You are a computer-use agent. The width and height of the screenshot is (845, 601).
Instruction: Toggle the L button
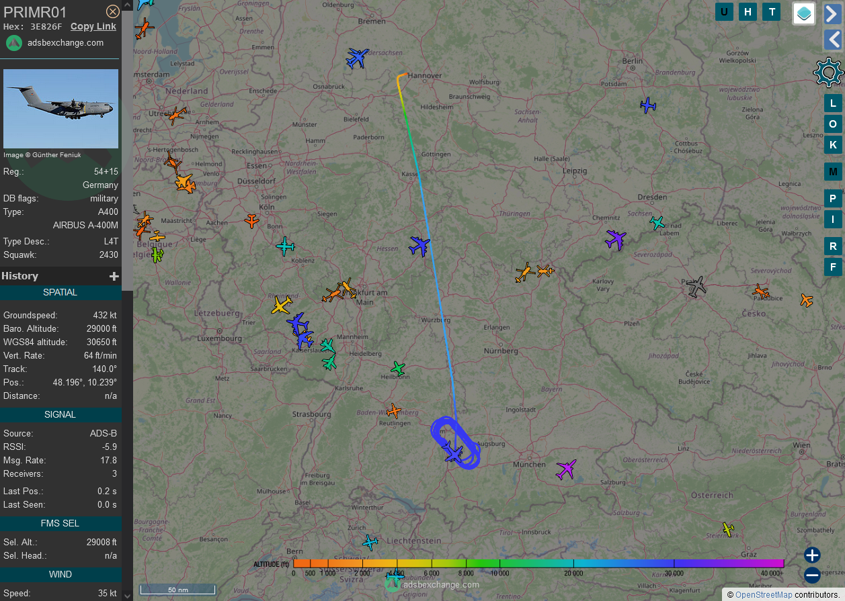(833, 103)
